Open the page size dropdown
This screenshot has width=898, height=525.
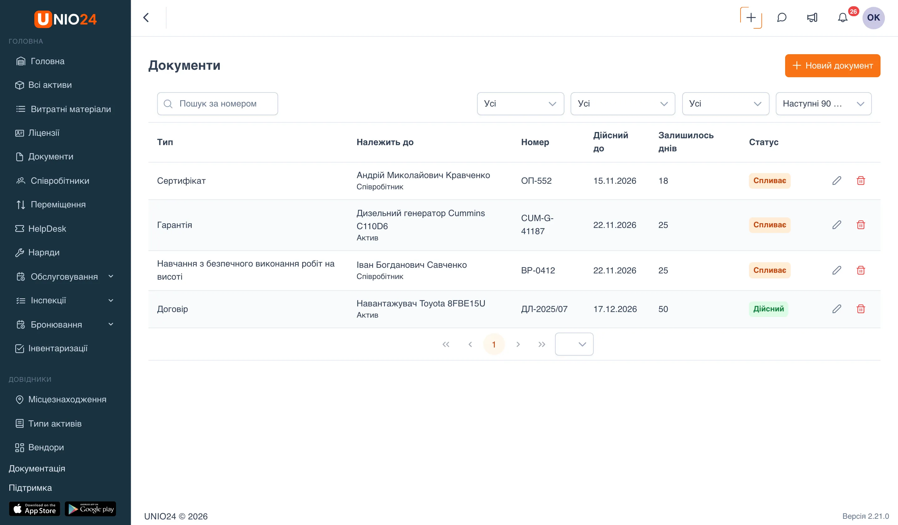point(574,344)
